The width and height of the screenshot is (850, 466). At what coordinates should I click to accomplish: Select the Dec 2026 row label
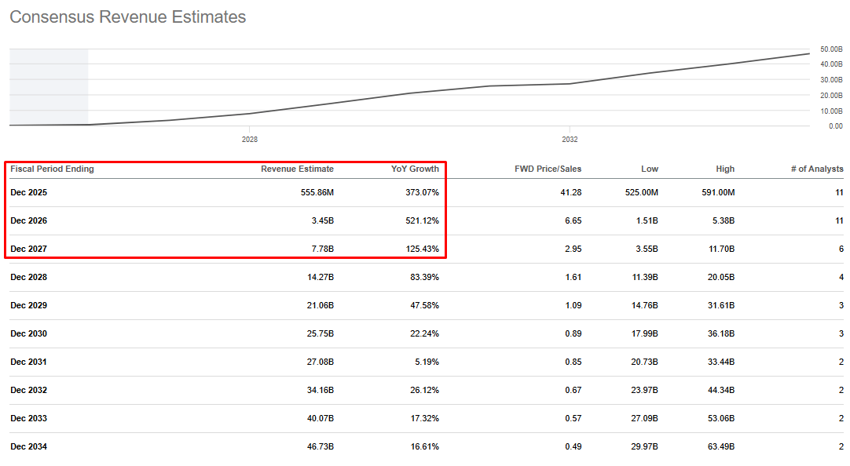28,220
